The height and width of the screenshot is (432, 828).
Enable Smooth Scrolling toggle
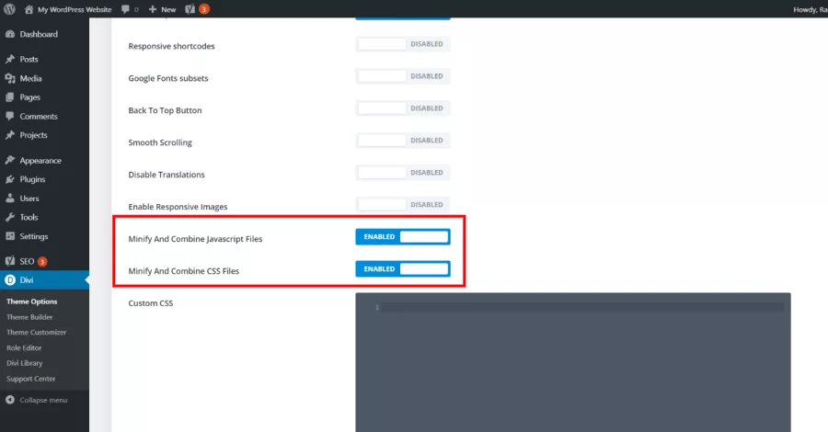click(x=403, y=141)
